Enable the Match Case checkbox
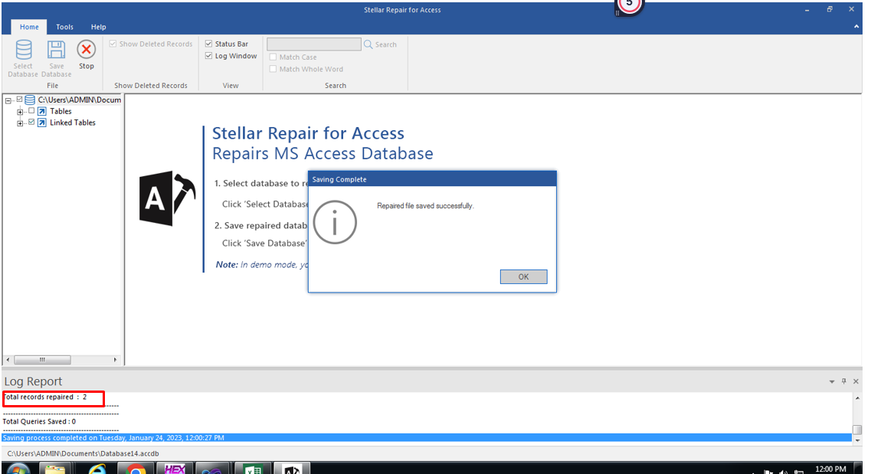 tap(273, 57)
